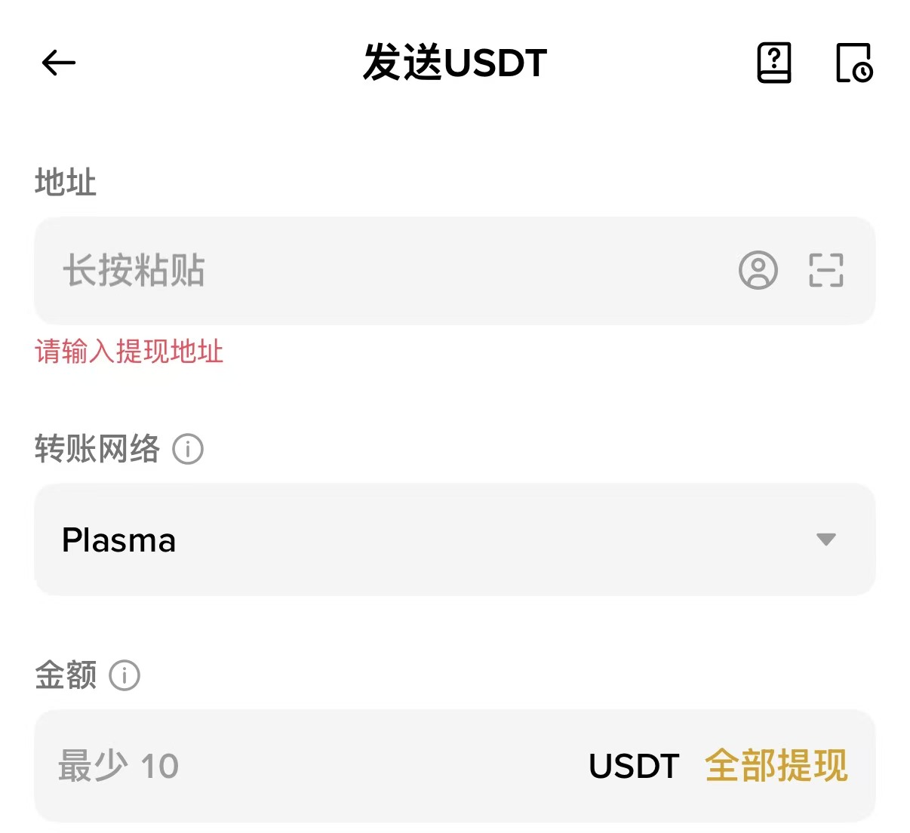Click the 长按粘贴 address input field
The height and width of the screenshot is (833, 910).
tap(134, 270)
